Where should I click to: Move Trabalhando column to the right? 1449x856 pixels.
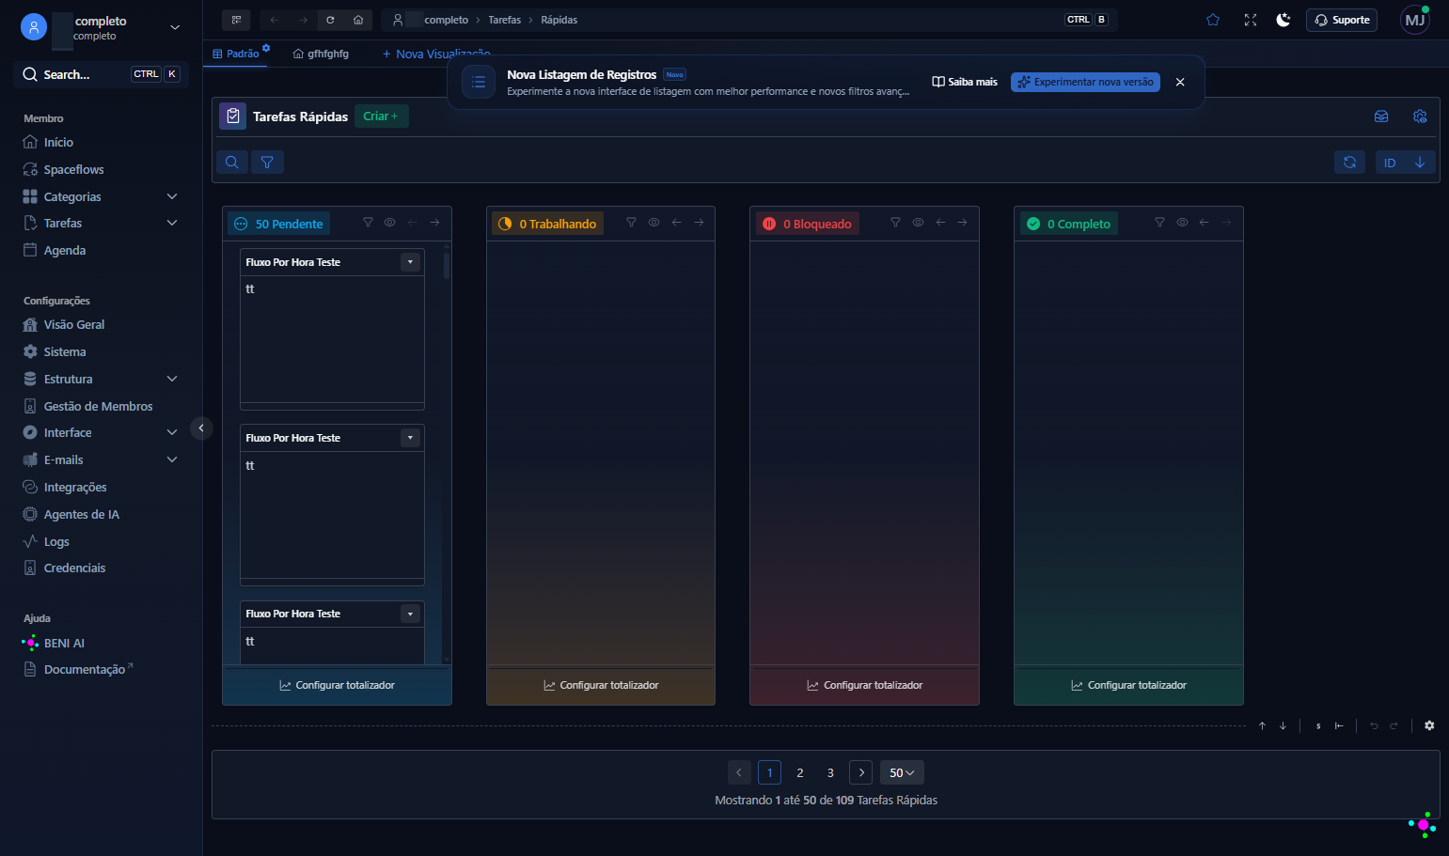click(699, 223)
